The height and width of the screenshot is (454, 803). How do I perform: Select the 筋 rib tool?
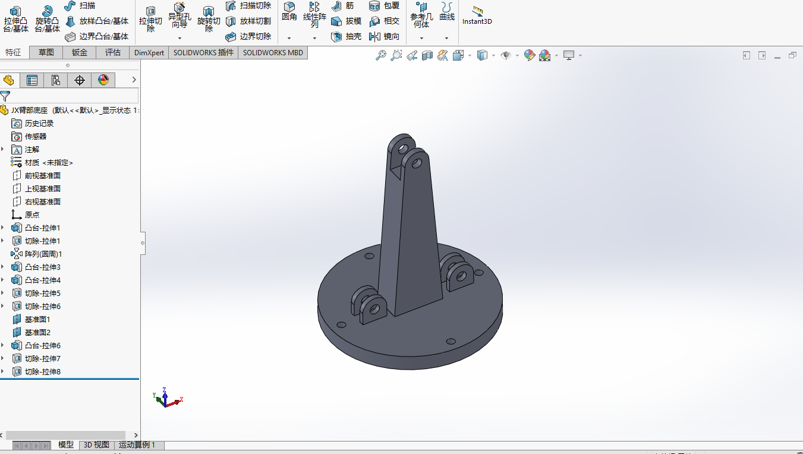(344, 6)
